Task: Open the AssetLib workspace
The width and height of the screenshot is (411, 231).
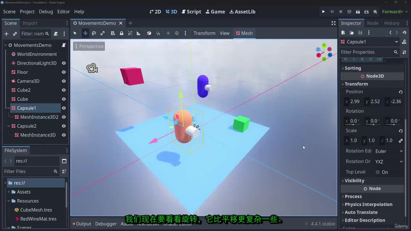Action: click(x=242, y=12)
